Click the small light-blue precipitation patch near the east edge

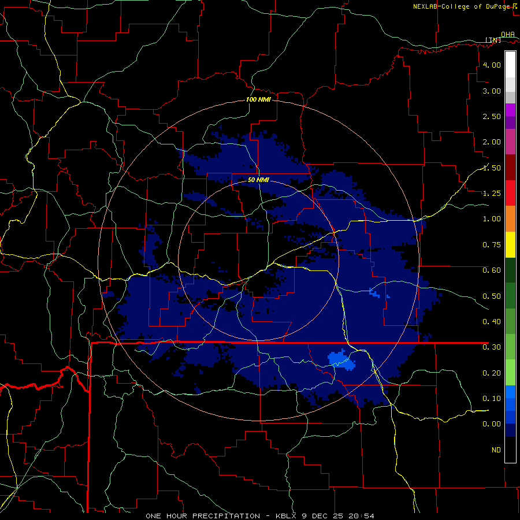pyautogui.click(x=375, y=293)
